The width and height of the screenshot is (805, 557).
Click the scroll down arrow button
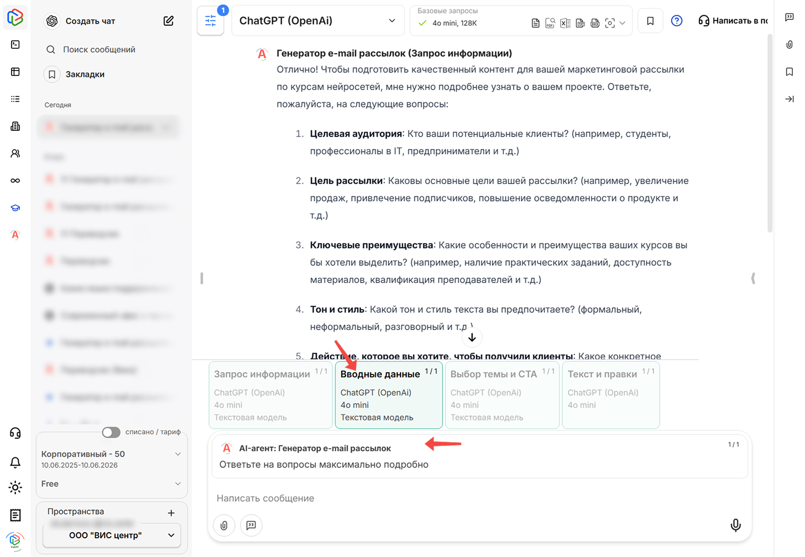tap(472, 338)
